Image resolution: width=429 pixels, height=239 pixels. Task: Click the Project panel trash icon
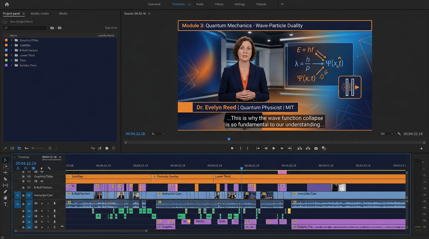pos(113,148)
